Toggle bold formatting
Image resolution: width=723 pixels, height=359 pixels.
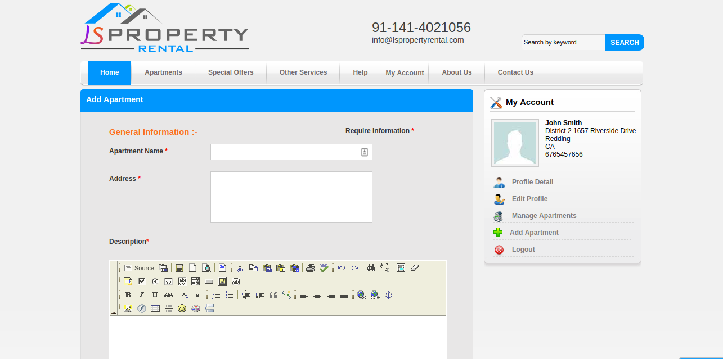point(128,295)
